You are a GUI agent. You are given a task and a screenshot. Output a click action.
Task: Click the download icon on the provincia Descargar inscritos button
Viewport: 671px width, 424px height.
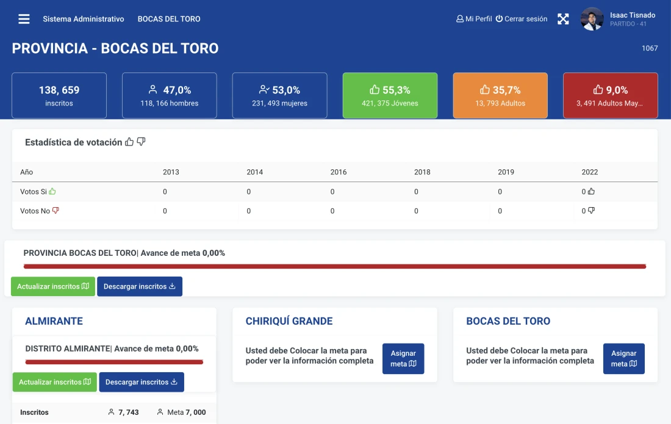click(172, 286)
